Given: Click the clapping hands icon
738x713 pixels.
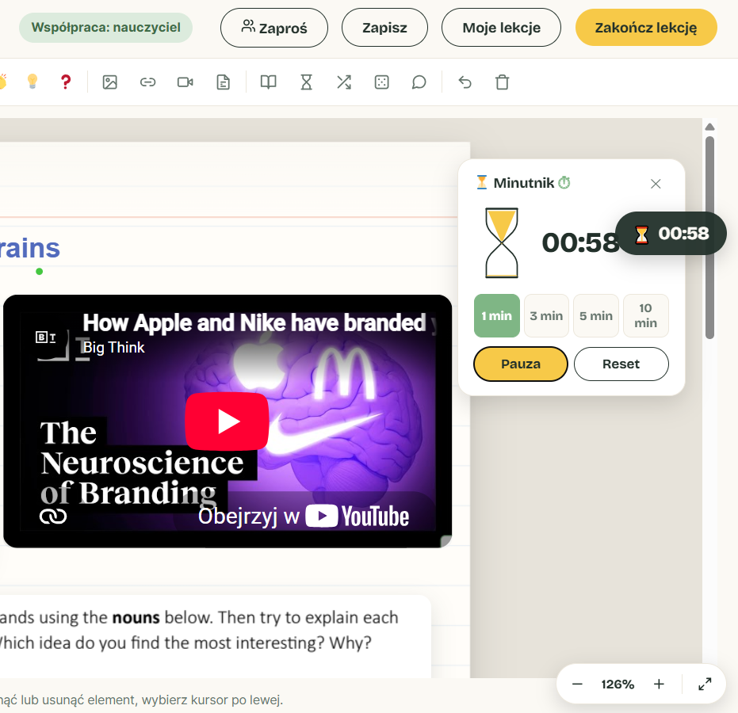Looking at the screenshot, I should (x=3, y=82).
